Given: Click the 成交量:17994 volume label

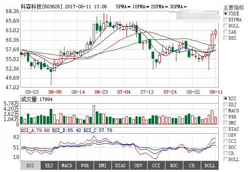Looking at the screenshot, I should 37,99.
